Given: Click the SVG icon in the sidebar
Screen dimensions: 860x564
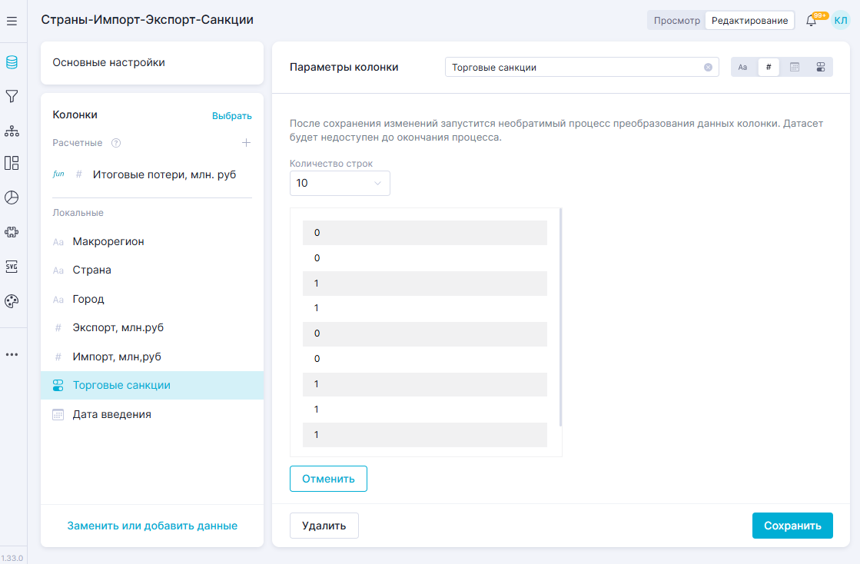Looking at the screenshot, I should click(x=12, y=267).
